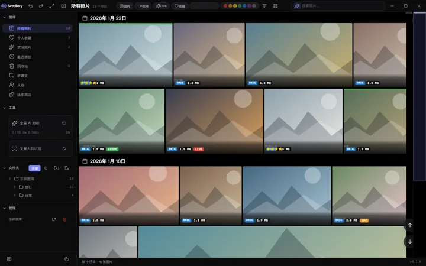Viewport: 426px width, 266px height.
Task: Click the 2026年1月22日 date header
Action: 108,18
